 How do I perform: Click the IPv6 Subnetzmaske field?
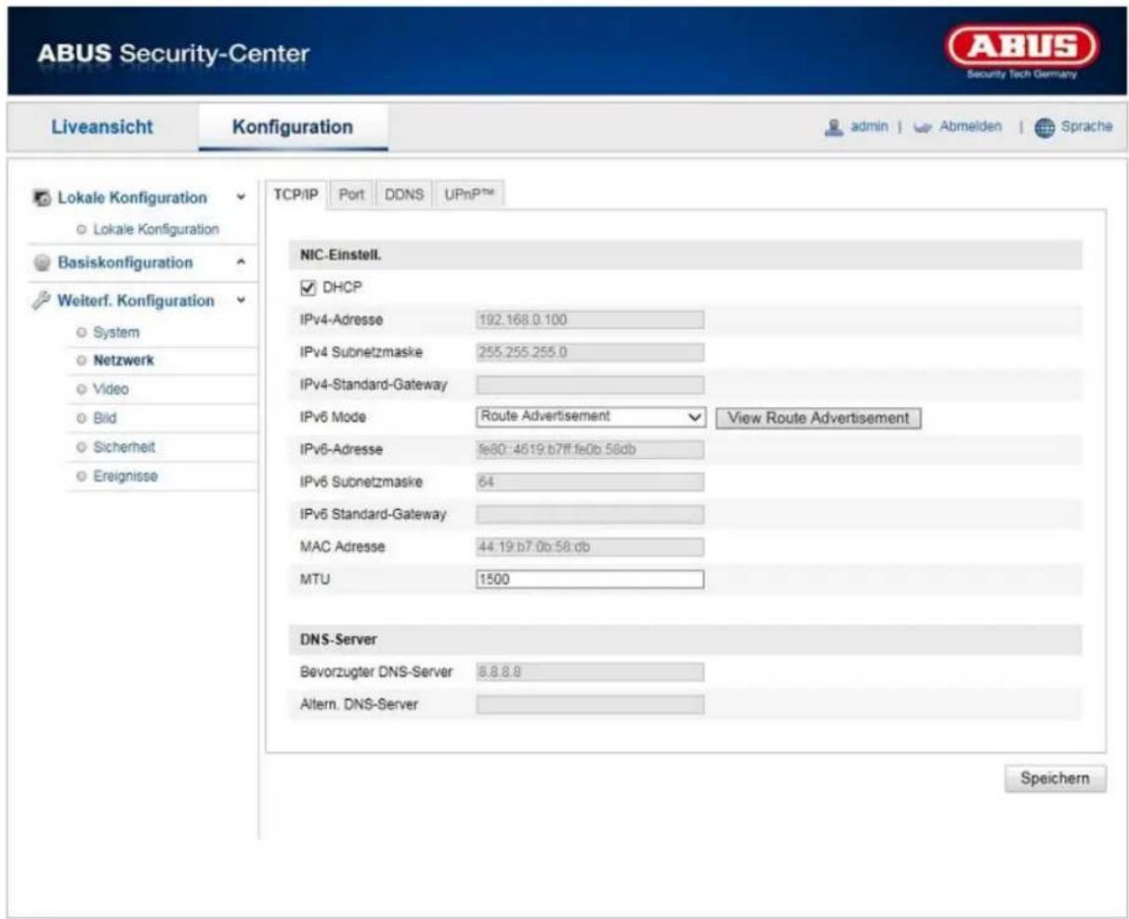coord(590,482)
